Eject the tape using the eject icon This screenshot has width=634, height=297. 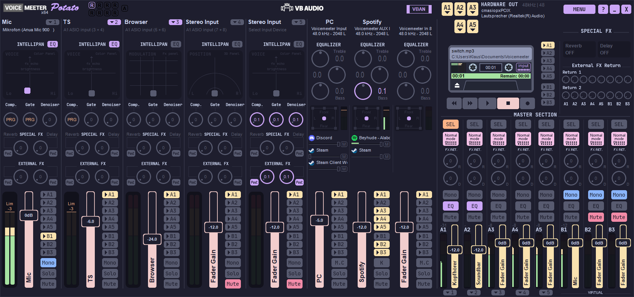point(457,85)
